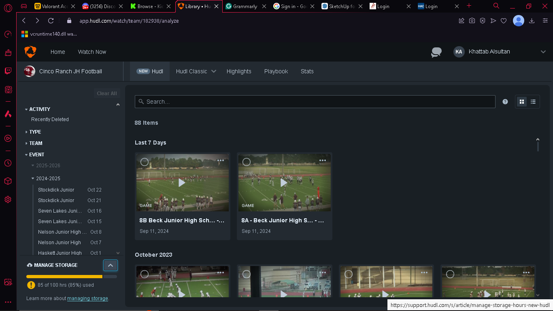The width and height of the screenshot is (553, 311).
Task: Play the 8B Beck Junior High video
Action: pyautogui.click(x=182, y=183)
